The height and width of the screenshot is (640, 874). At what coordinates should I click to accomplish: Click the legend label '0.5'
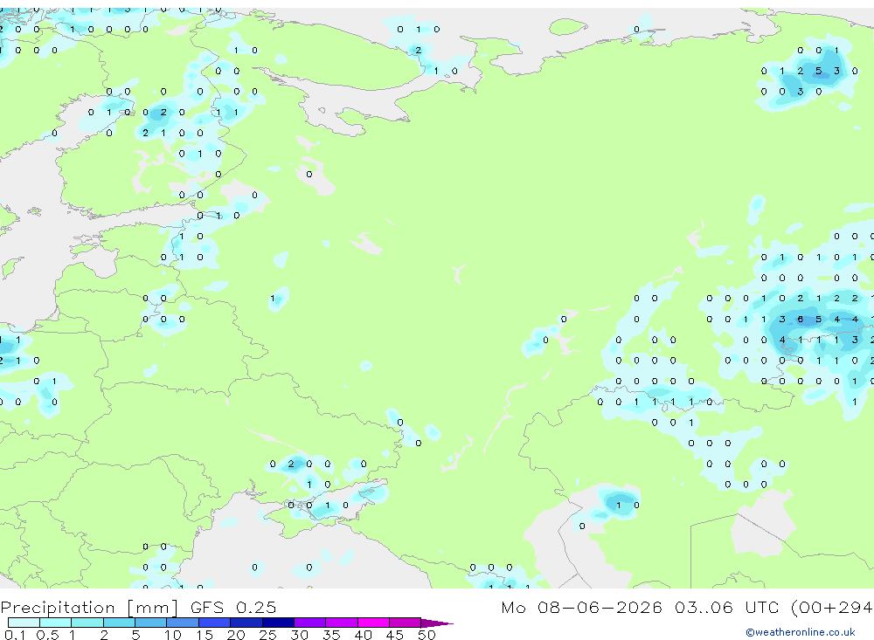coord(48,635)
